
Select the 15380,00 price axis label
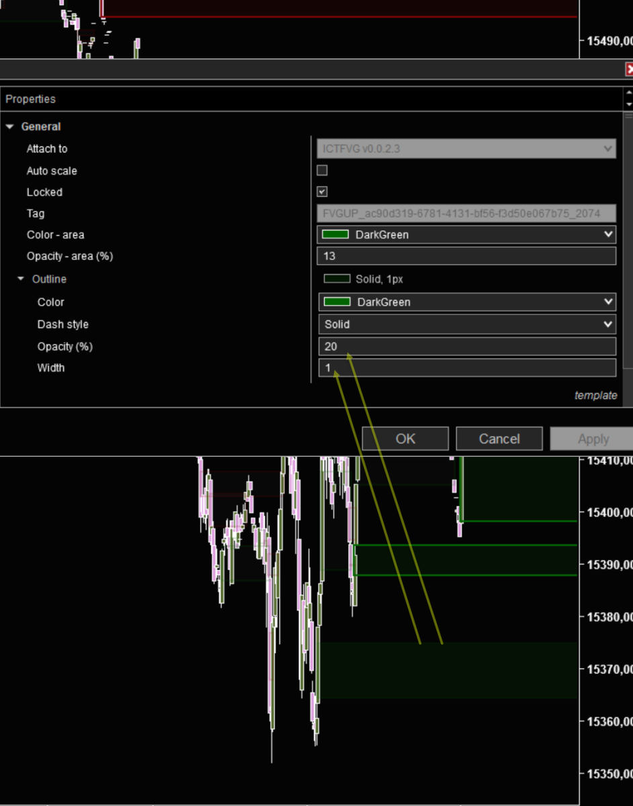pos(609,617)
